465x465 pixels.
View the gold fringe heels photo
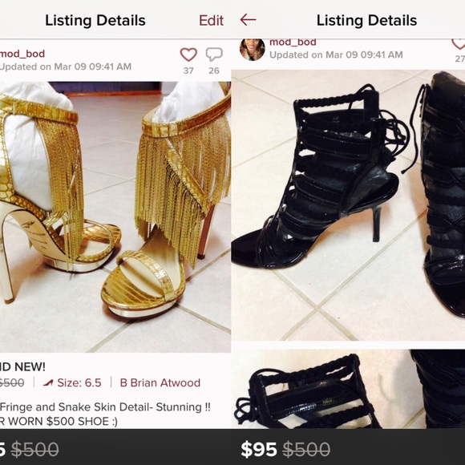[x=115, y=217]
